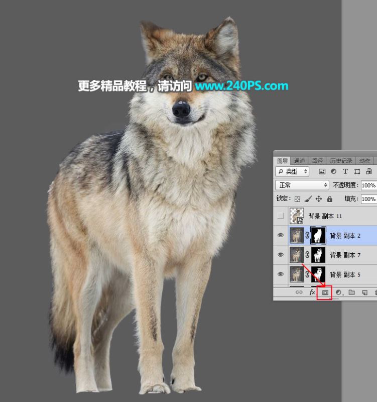Viewport: 377px width, 402px height.
Task: Click mask link icon on 背景 副本 7
Action: [x=307, y=255]
